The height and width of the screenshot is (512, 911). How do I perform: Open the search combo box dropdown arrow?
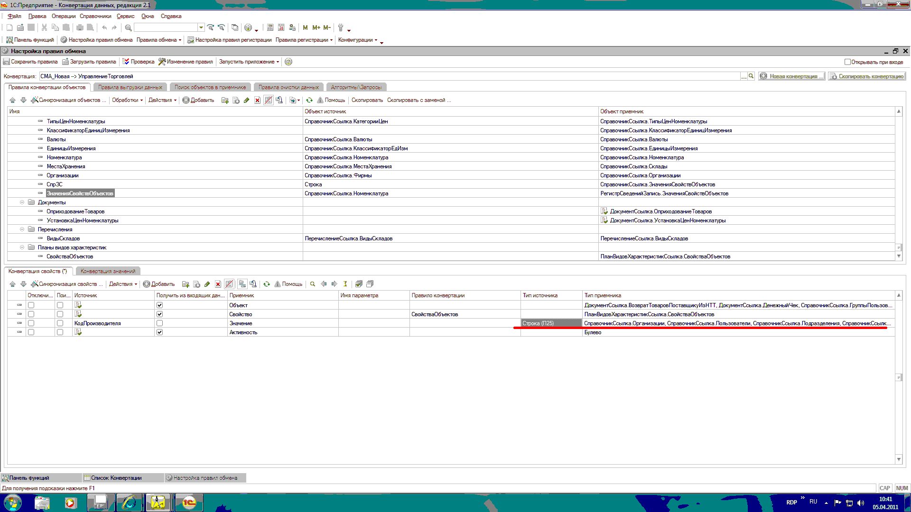click(201, 27)
